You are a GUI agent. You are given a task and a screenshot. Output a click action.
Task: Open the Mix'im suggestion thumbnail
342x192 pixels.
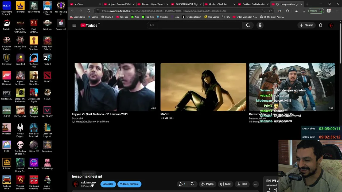203,87
